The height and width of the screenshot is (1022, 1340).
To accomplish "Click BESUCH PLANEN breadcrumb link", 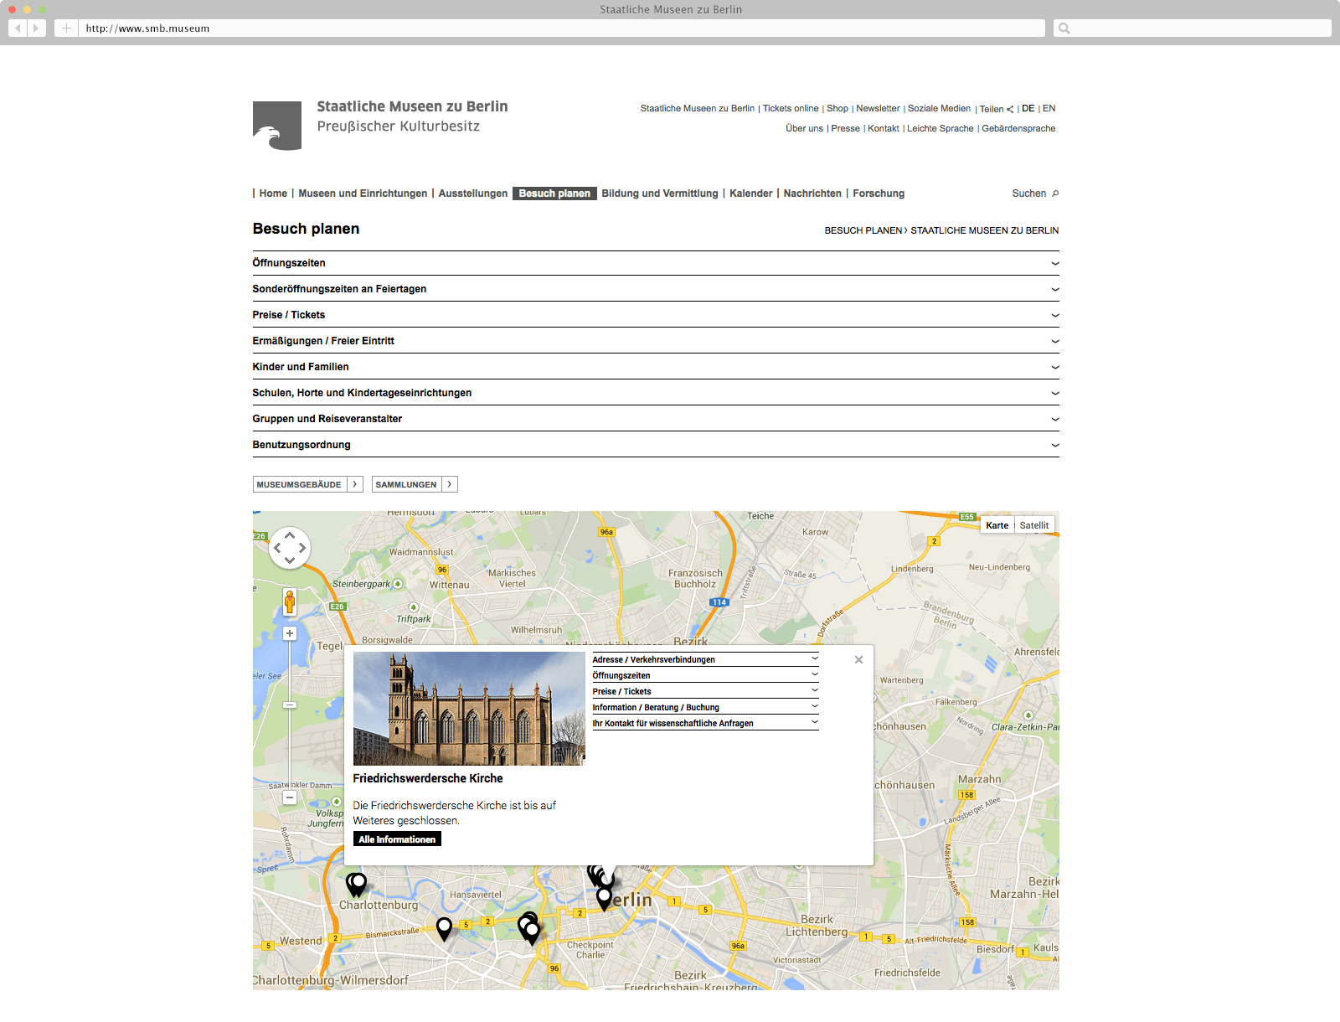I will pyautogui.click(x=863, y=230).
